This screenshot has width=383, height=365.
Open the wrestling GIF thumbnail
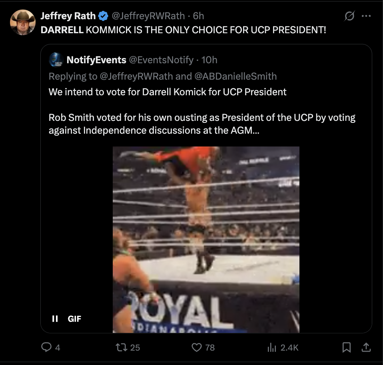click(x=206, y=239)
